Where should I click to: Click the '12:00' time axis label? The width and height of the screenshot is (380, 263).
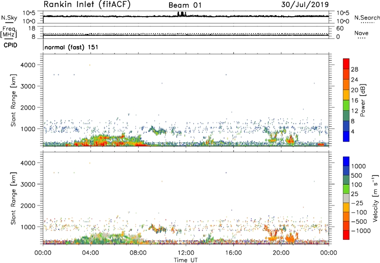tap(186, 253)
